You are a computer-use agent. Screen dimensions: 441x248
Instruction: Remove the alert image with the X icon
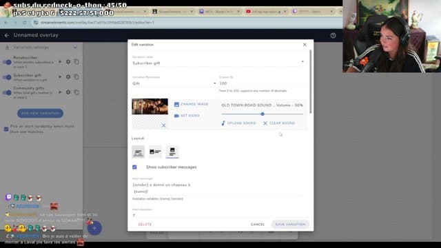click(x=163, y=125)
